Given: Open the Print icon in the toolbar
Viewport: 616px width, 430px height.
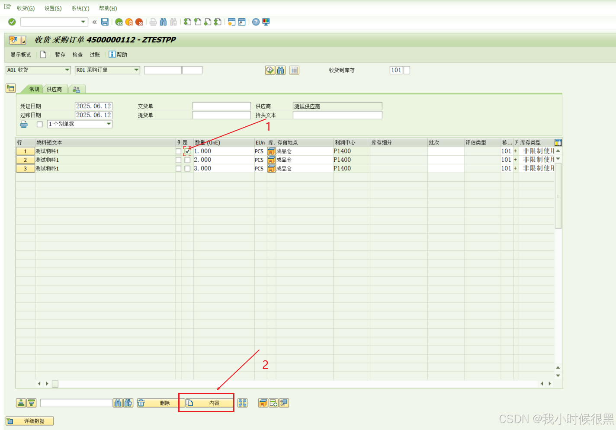Looking at the screenshot, I should 153,22.
